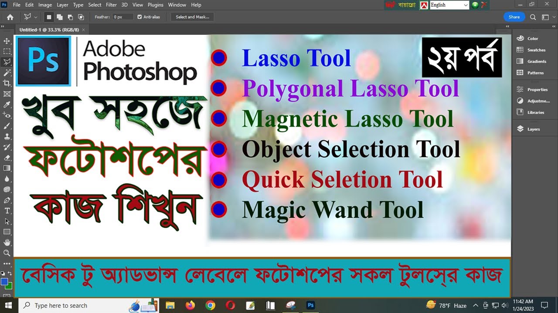Click the Feather value input field
The height and width of the screenshot is (313, 558).
click(122, 17)
